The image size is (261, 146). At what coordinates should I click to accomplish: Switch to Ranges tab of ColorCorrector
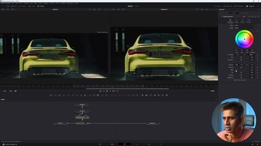(x=237, y=21)
